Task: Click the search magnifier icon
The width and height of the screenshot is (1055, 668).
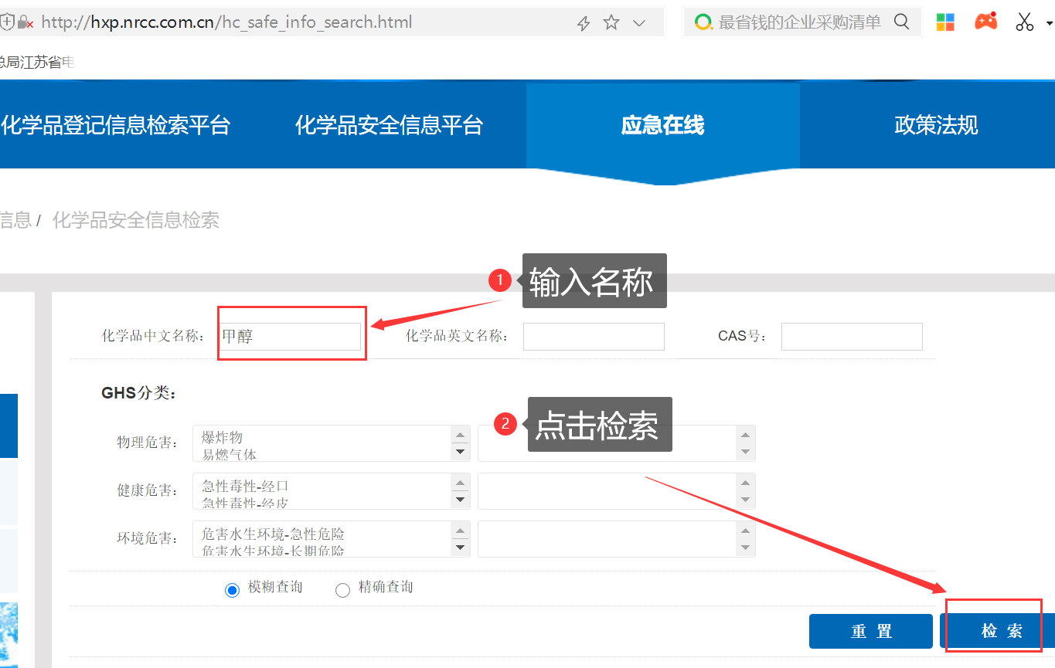Action: pos(901,22)
